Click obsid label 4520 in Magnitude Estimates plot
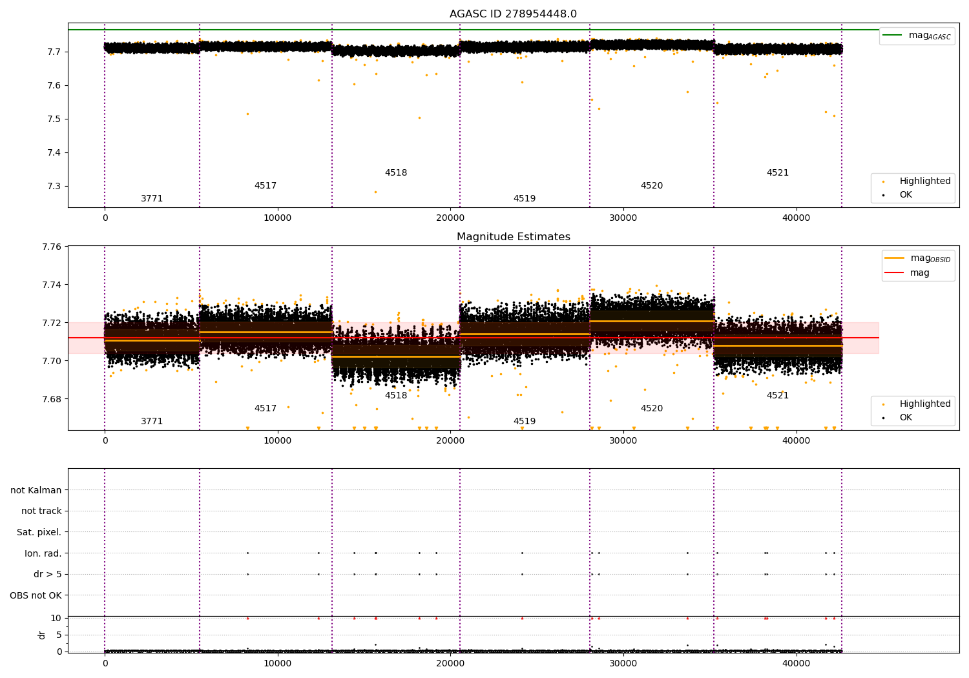 (x=652, y=408)
